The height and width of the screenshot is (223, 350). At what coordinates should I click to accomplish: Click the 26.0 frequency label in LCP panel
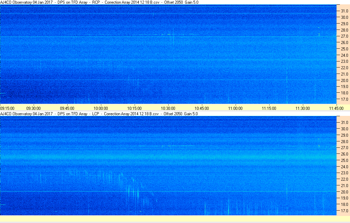344,154
